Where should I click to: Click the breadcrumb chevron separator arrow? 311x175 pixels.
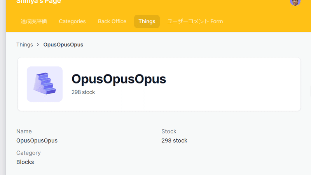(x=38, y=45)
